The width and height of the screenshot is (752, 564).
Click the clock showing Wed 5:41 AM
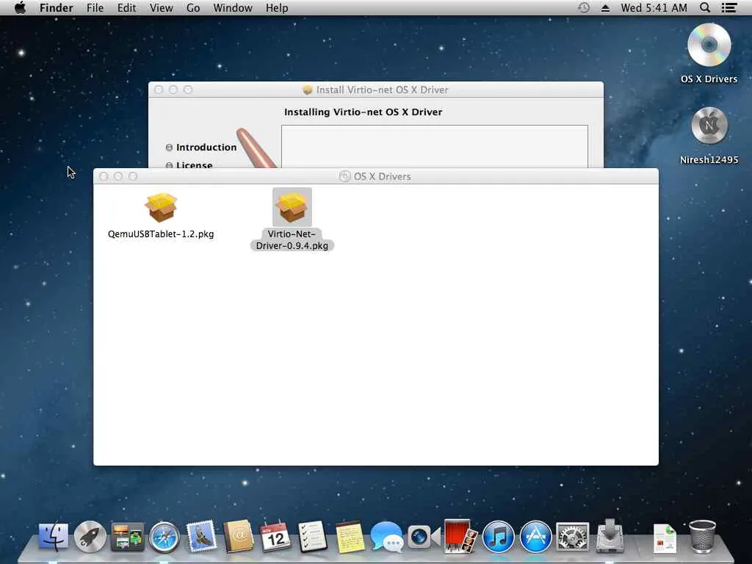(654, 7)
